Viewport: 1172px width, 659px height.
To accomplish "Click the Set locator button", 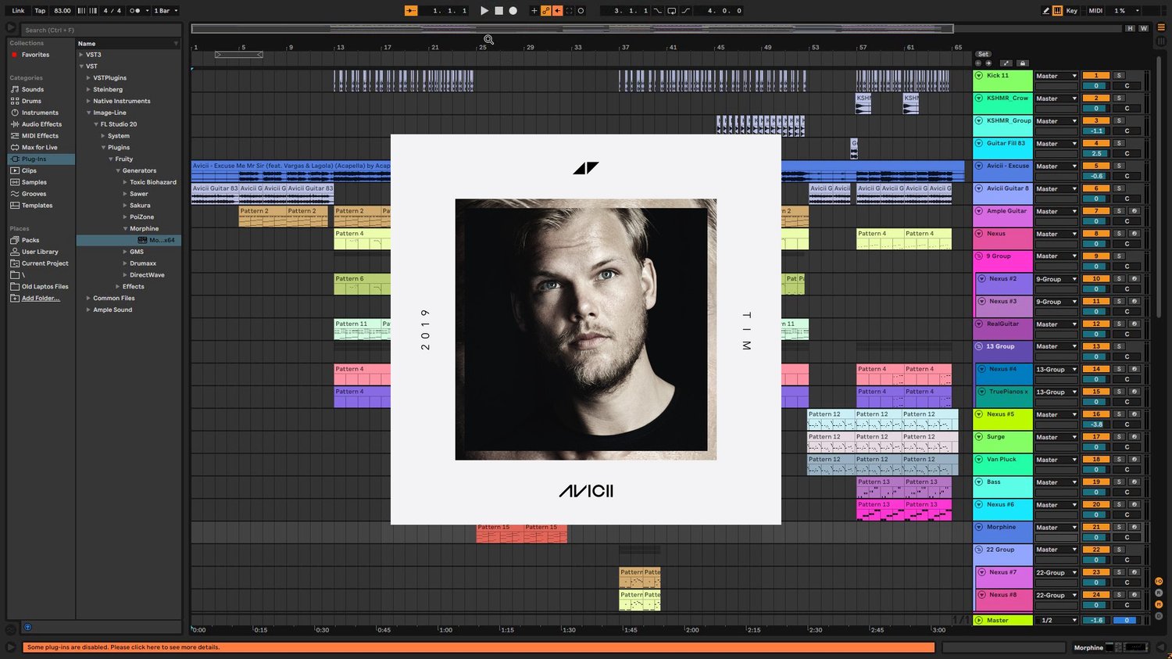I will 983,55.
